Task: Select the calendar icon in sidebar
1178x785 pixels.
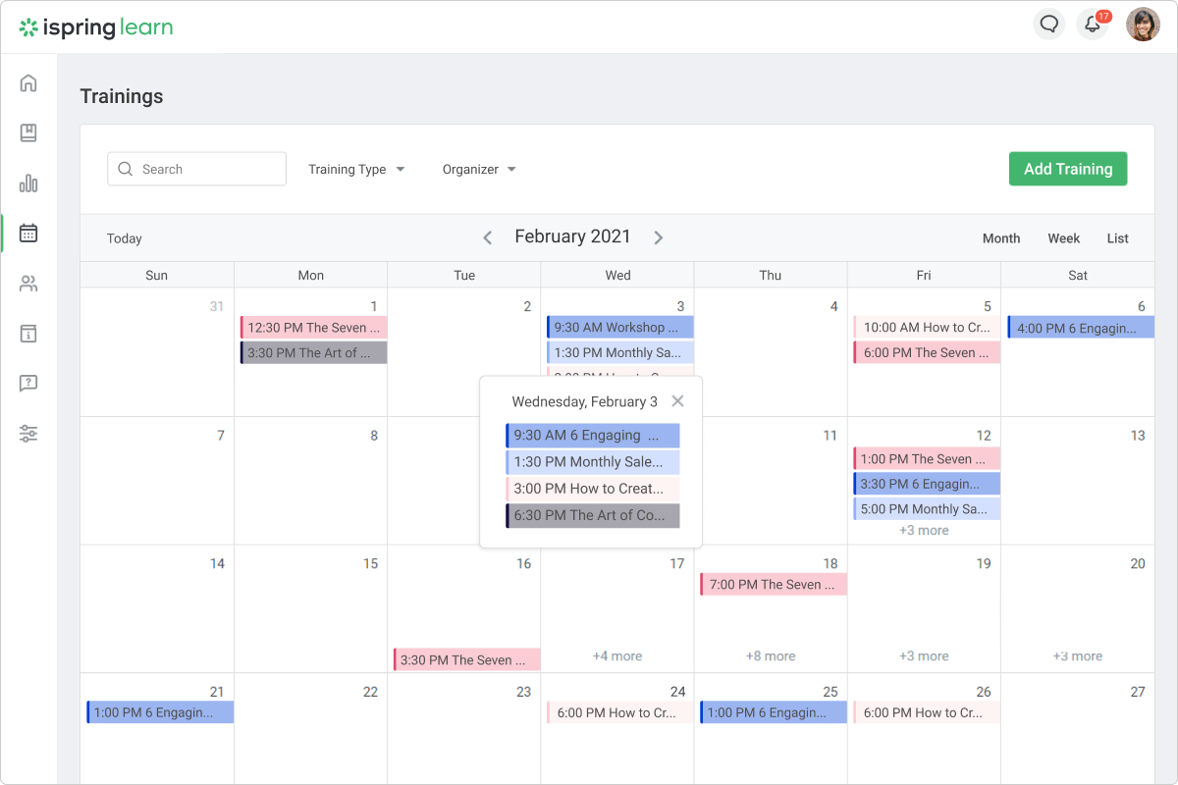Action: 28,234
